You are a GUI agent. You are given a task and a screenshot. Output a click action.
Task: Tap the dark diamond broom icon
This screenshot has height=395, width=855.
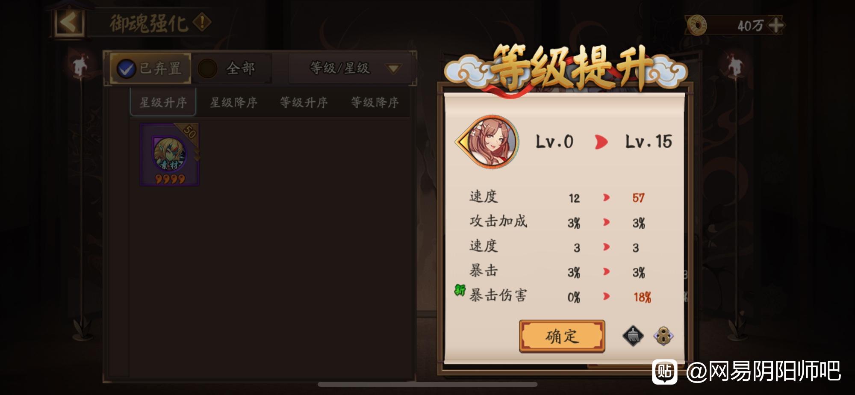[633, 336]
